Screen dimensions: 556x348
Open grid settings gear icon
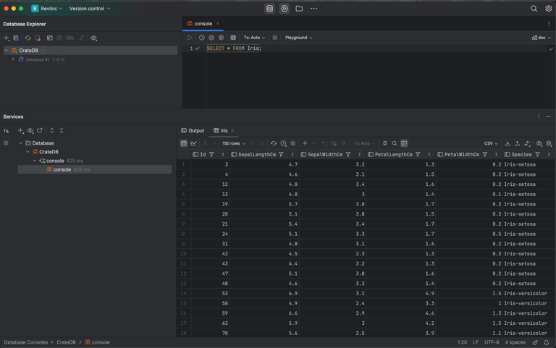pyautogui.click(x=549, y=143)
